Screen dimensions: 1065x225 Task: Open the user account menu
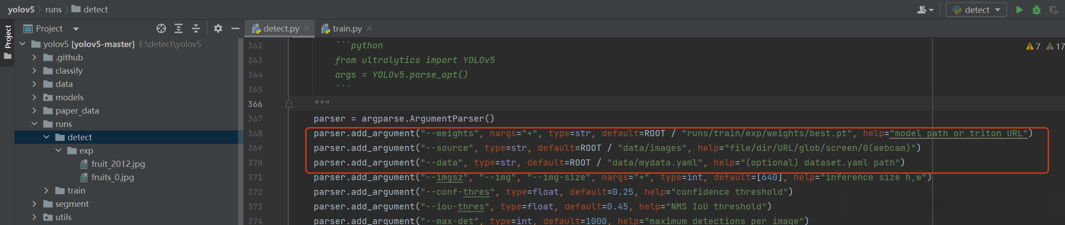925,10
